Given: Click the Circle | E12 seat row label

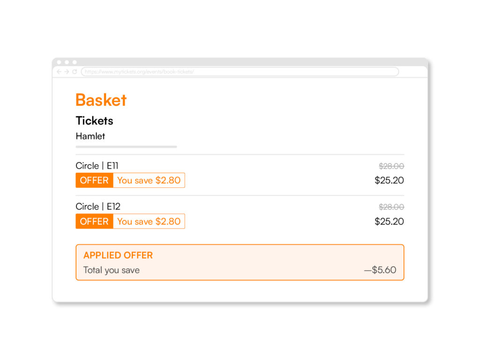Looking at the screenshot, I should click(98, 207).
